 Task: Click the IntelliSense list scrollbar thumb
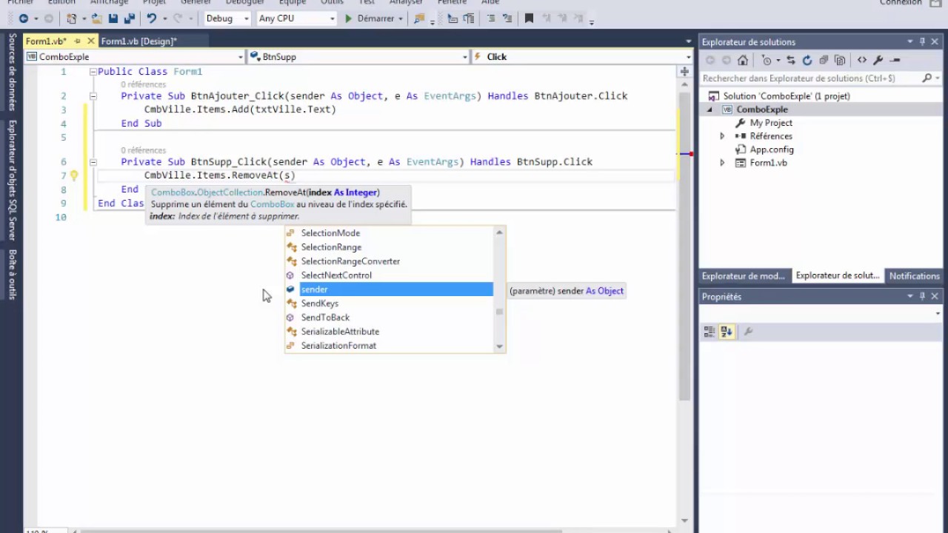(499, 312)
